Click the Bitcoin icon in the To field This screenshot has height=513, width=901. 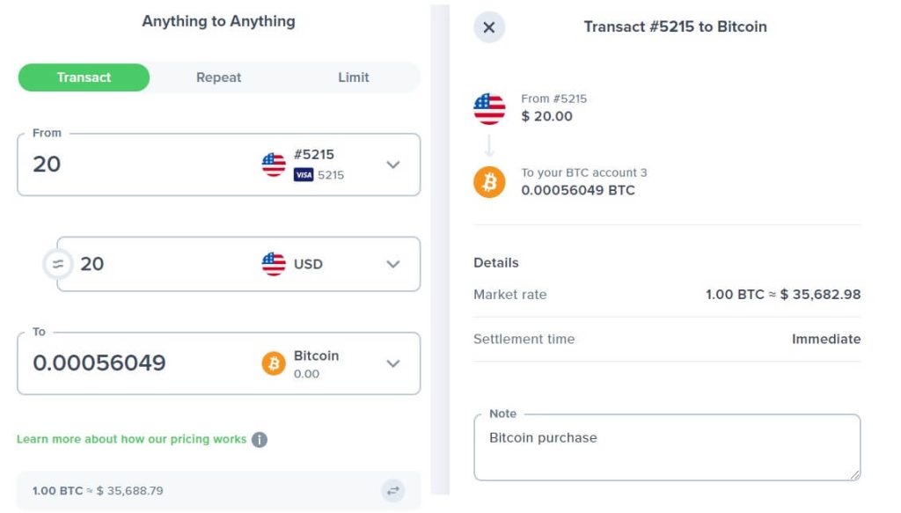point(273,363)
